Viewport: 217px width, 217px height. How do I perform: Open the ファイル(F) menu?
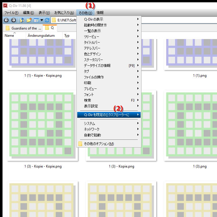click(x=11, y=13)
